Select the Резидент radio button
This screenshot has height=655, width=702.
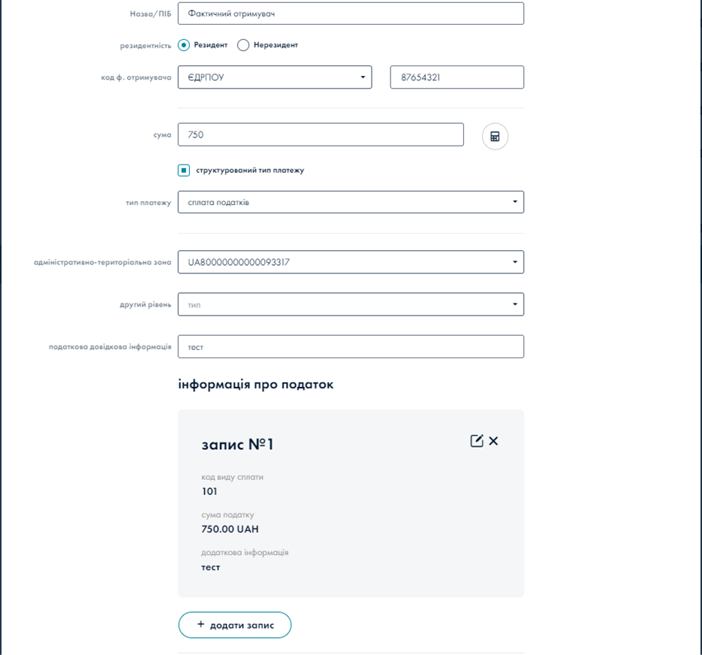pos(184,45)
